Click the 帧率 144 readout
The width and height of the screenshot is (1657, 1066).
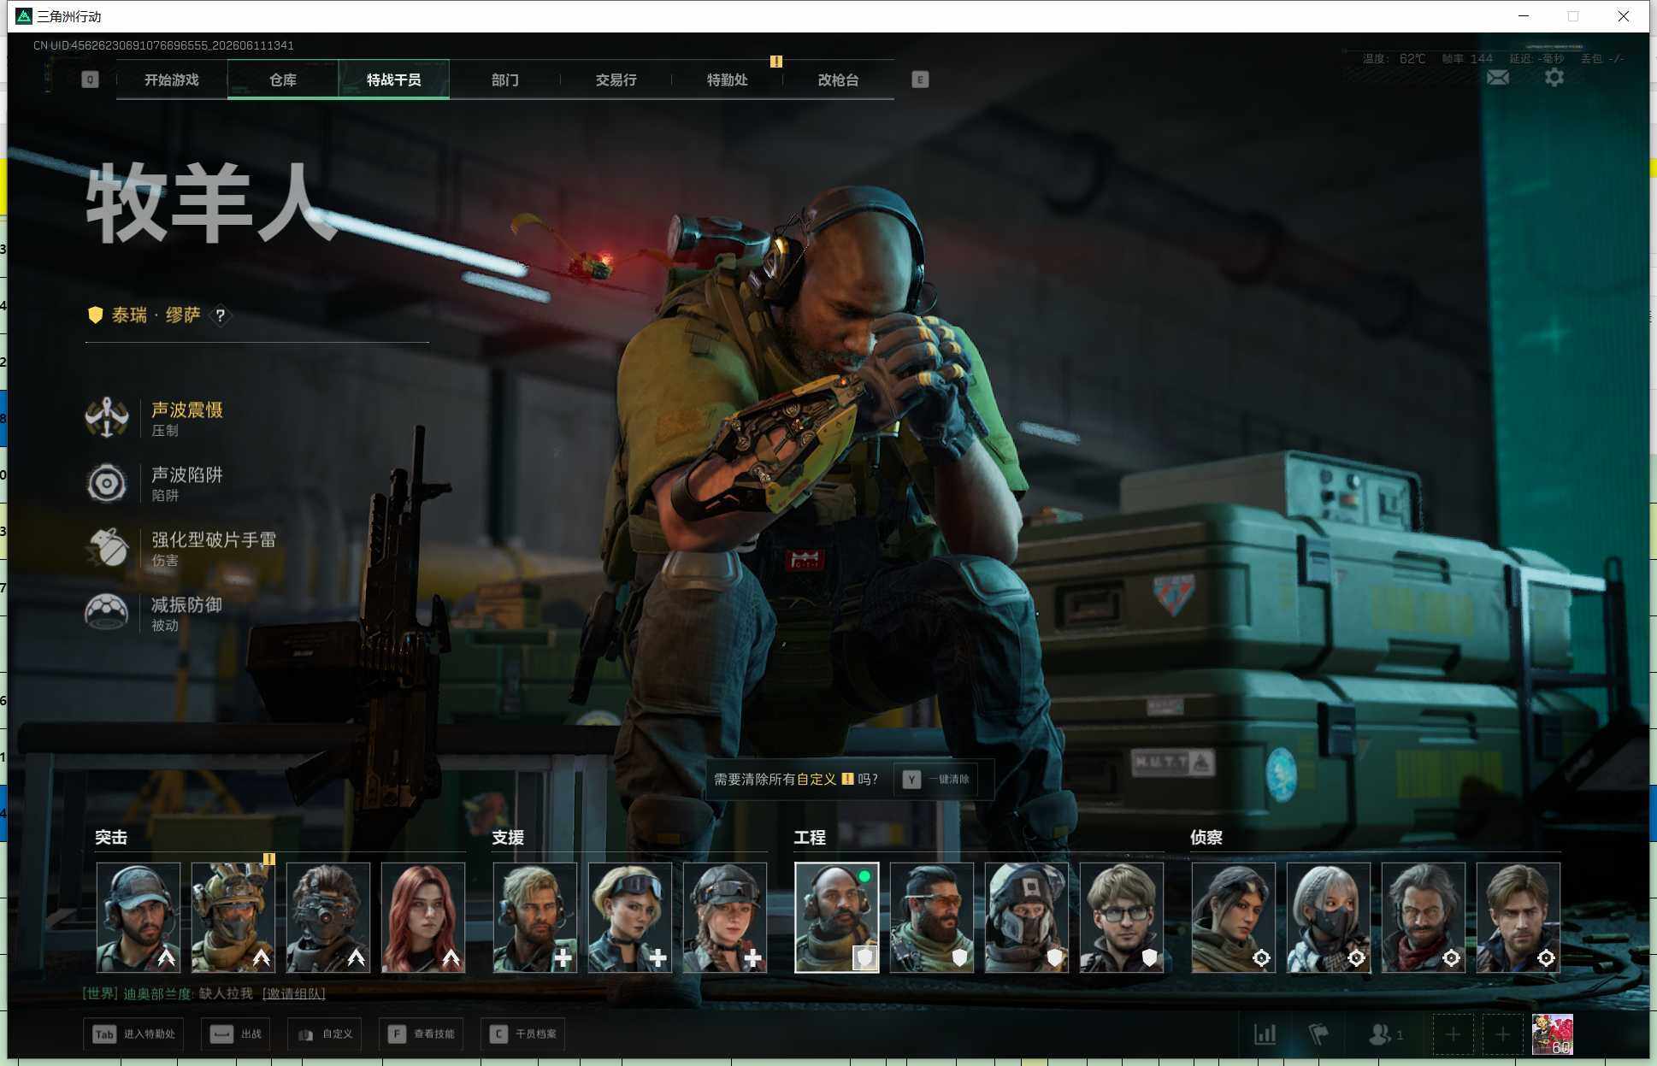1467,59
